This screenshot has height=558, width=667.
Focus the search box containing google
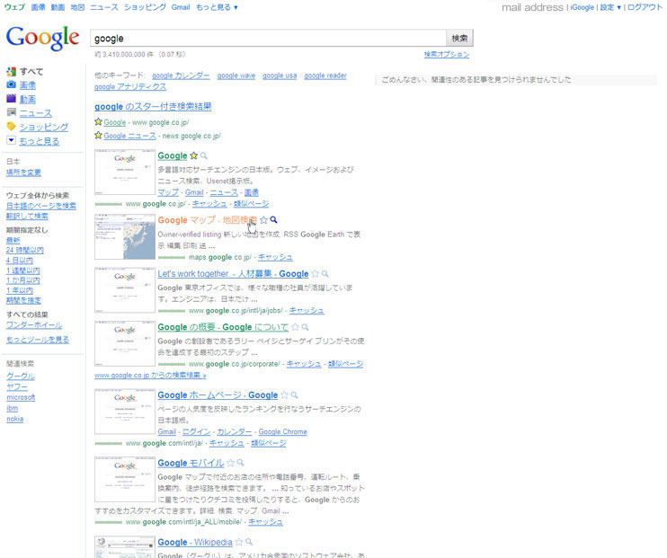point(268,39)
